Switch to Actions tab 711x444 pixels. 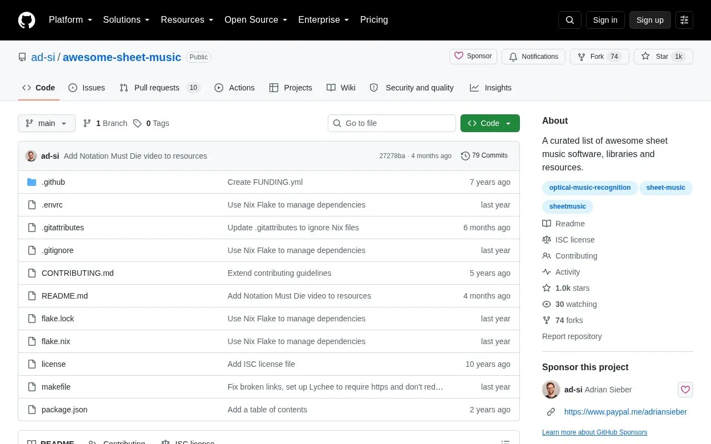pyautogui.click(x=234, y=88)
